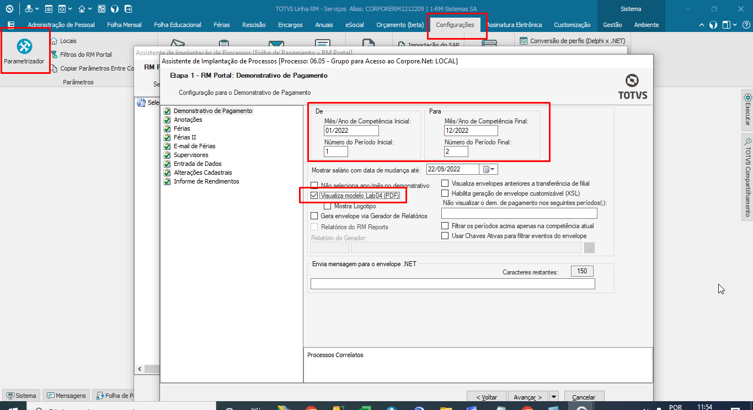Expand the refresh window quick-access dropdown
The height and width of the screenshot is (410, 753).
(x=70, y=9)
